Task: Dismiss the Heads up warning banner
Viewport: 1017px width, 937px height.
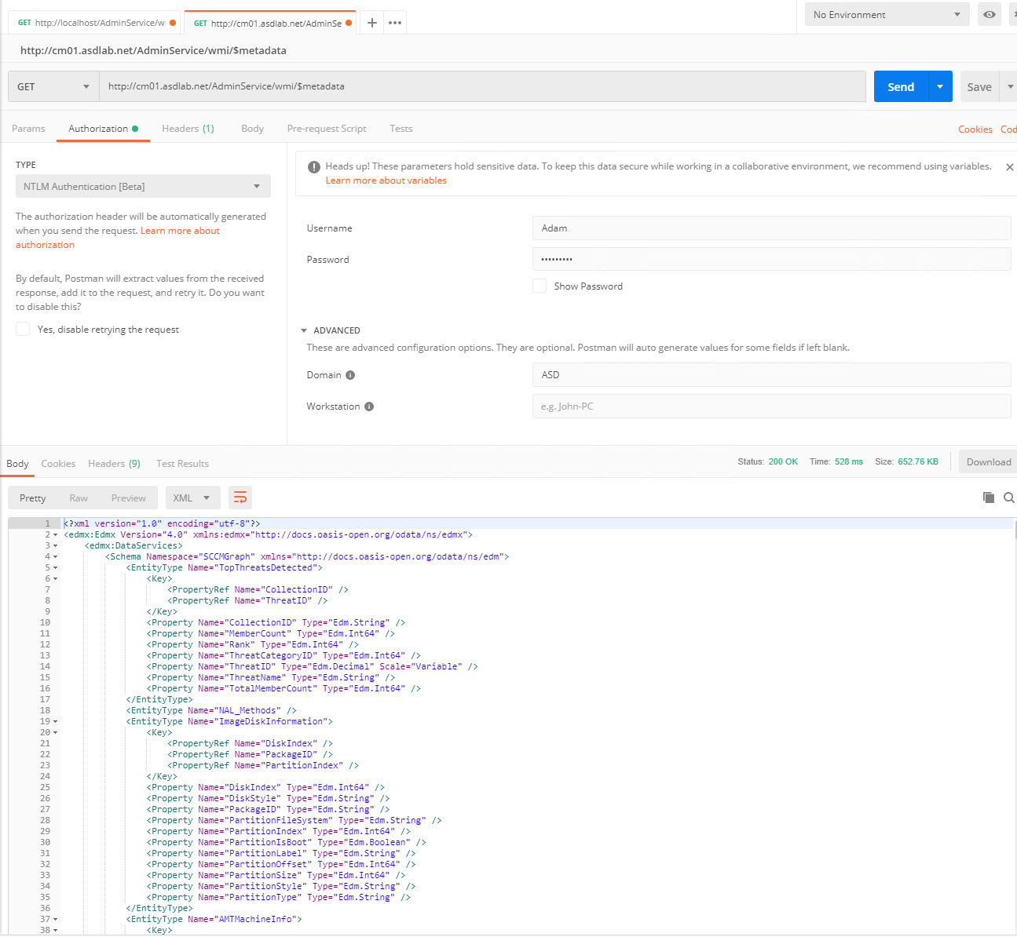Action: pyautogui.click(x=1010, y=167)
